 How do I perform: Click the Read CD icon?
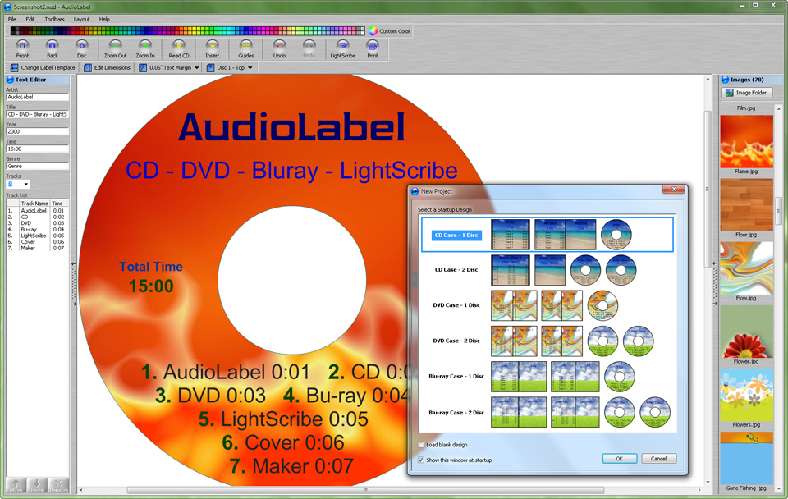click(178, 48)
